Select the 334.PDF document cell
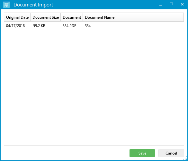The width and height of the screenshot is (188, 161). click(69, 26)
